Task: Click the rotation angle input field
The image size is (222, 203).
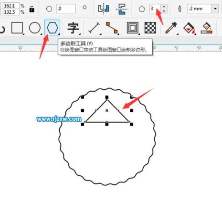Action: (66, 9)
